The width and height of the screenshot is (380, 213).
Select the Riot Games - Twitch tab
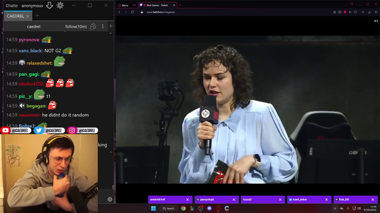(157, 5)
